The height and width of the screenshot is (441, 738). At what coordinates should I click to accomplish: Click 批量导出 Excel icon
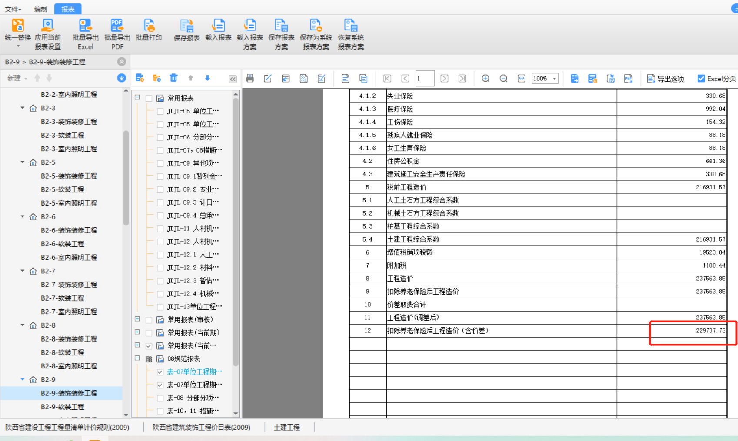[x=85, y=26]
